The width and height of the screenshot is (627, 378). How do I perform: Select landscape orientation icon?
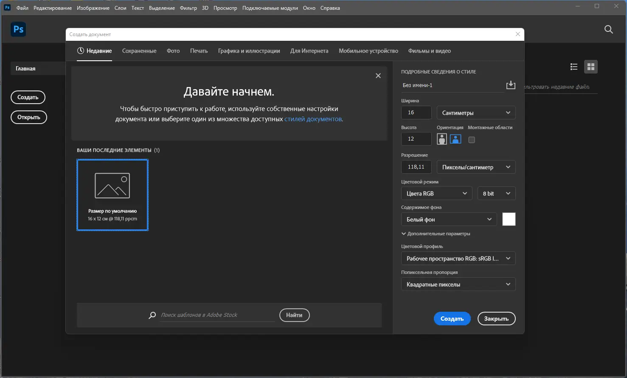pos(455,139)
